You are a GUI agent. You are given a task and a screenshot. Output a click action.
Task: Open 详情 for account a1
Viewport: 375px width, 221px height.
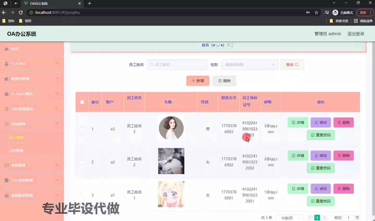pos(298,189)
